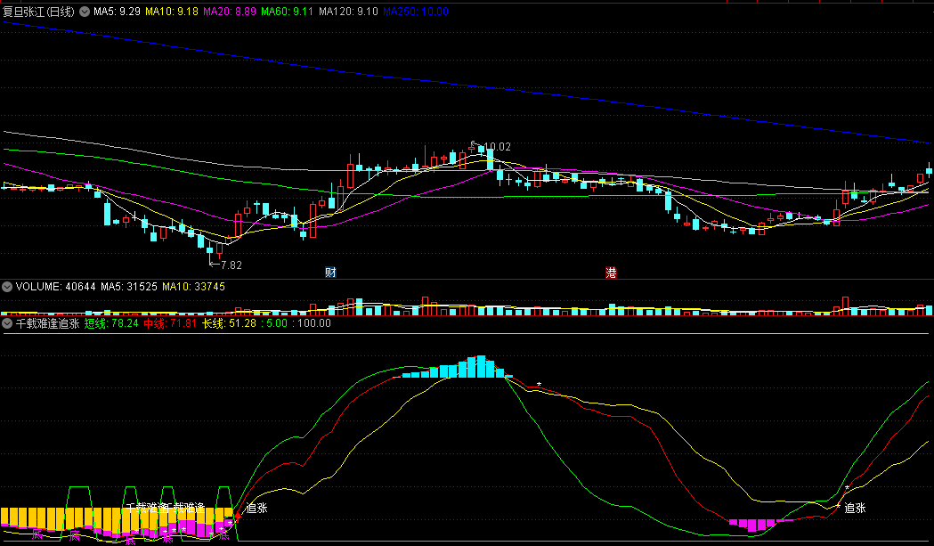The image size is (934, 546).
Task: Select the red diamond buy signal marker
Action: 237,516
